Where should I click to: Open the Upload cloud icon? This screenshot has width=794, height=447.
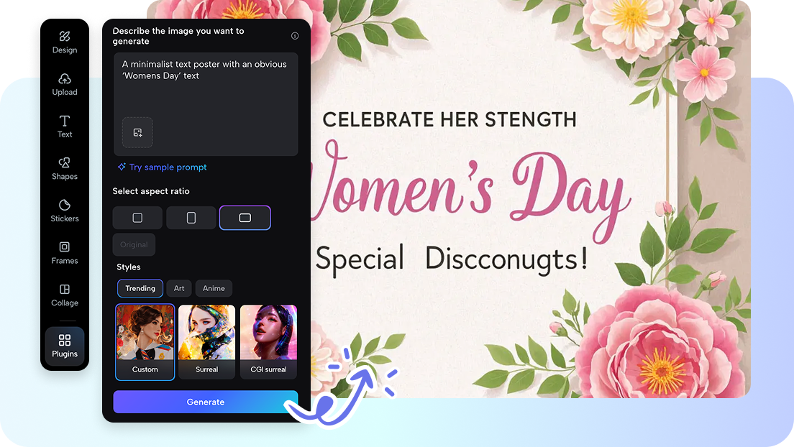tap(64, 78)
